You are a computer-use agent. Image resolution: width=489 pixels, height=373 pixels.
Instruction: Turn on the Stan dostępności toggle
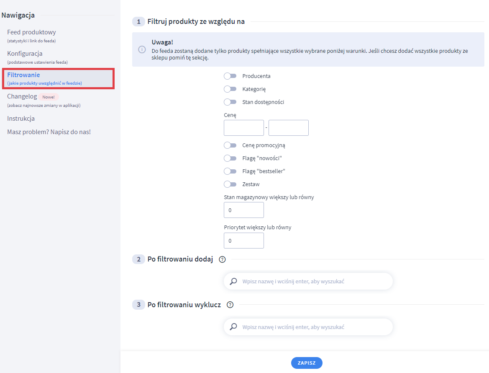click(230, 102)
